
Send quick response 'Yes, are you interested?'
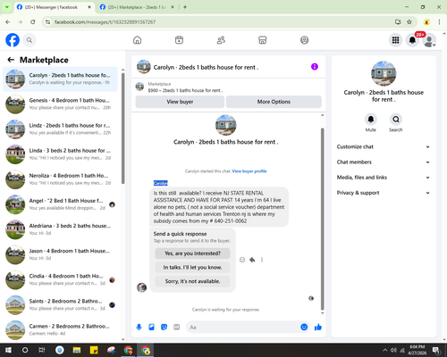(x=192, y=253)
